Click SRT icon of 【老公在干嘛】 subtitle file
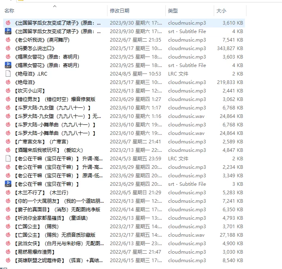 pos(8,184)
